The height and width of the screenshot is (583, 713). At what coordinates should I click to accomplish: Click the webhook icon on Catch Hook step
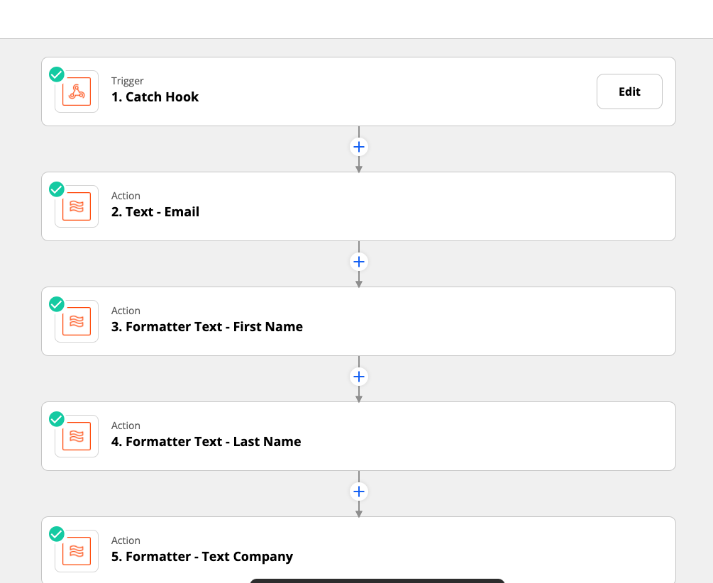77,91
